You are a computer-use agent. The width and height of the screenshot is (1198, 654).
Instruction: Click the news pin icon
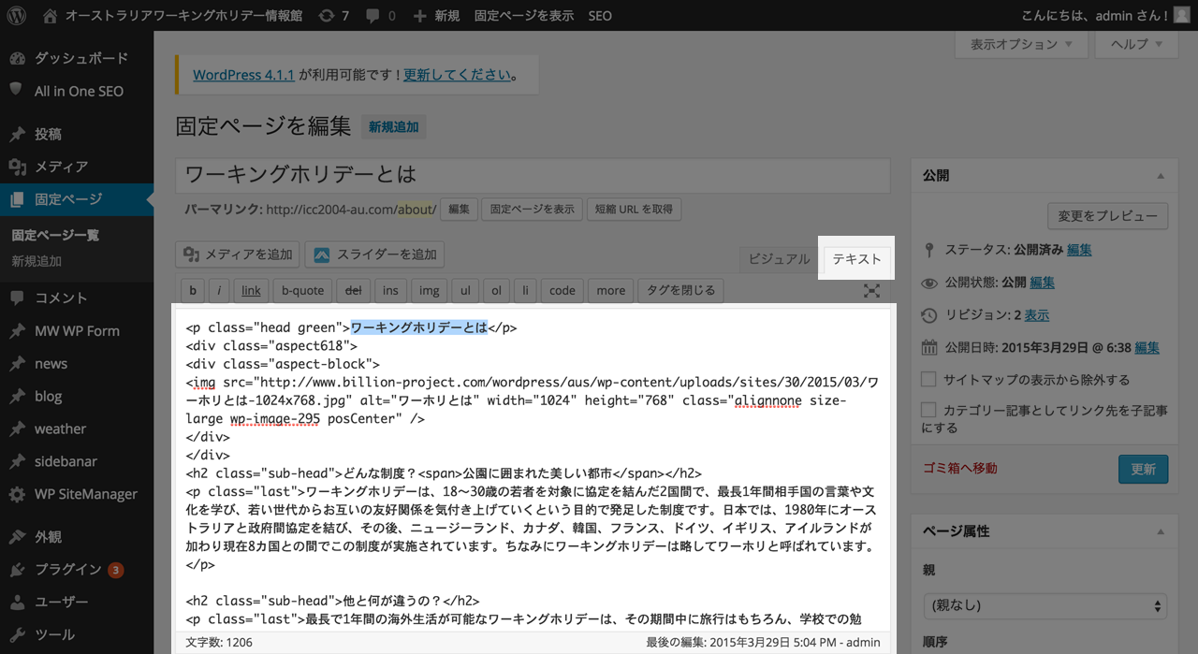pos(17,363)
